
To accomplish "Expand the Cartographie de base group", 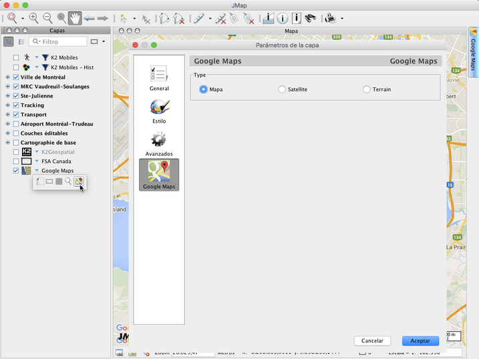I will [x=7, y=142].
